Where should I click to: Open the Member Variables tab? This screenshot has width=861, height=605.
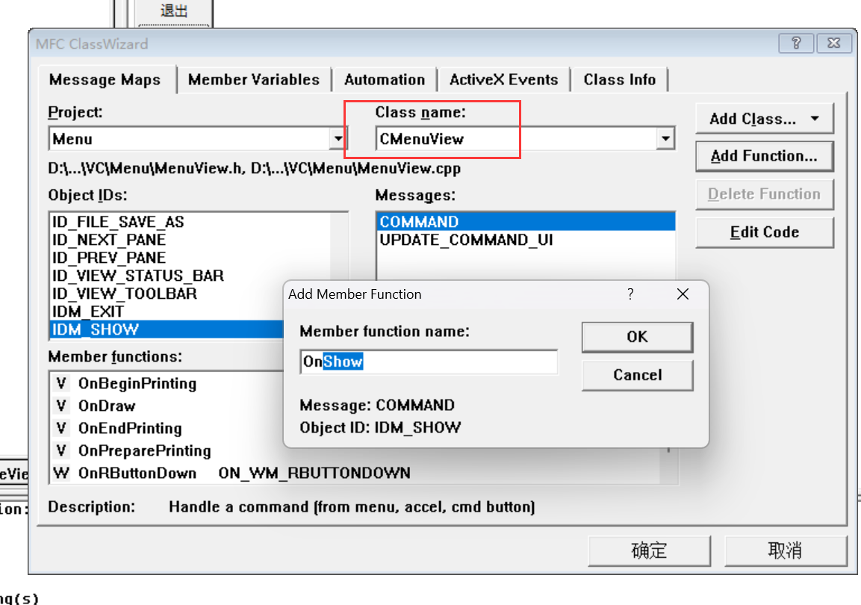point(254,80)
